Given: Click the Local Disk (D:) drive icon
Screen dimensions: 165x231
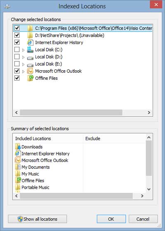Looking at the screenshot, I should (x=30, y=58).
